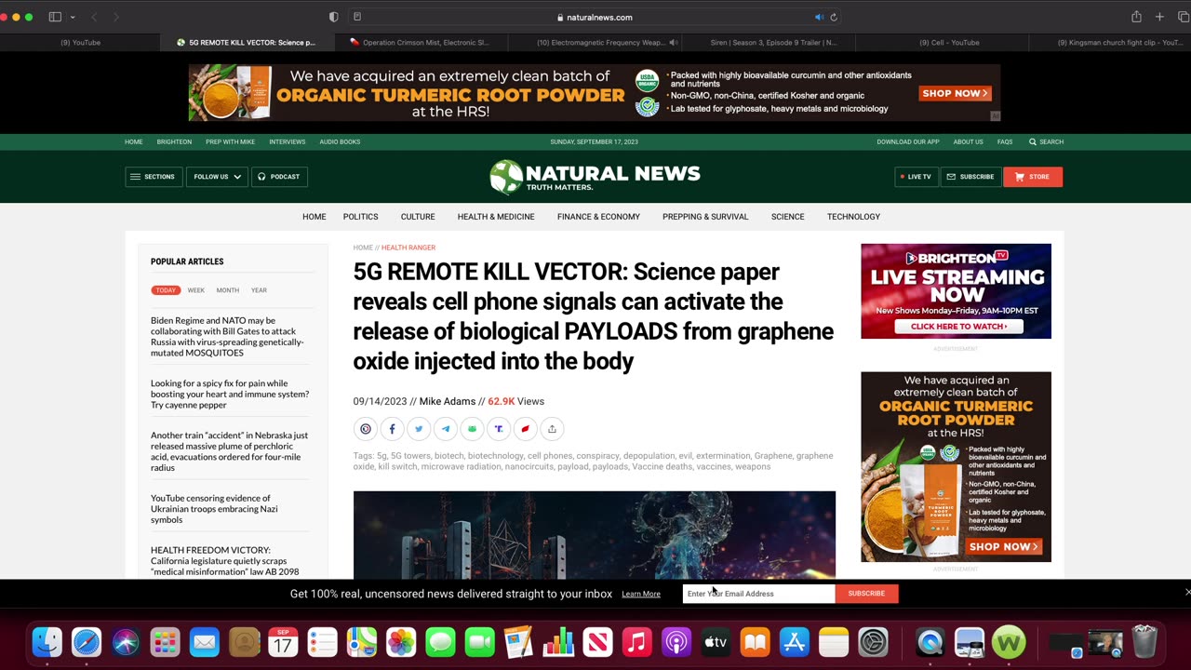Open Reader view icon in address bar

coord(357,17)
